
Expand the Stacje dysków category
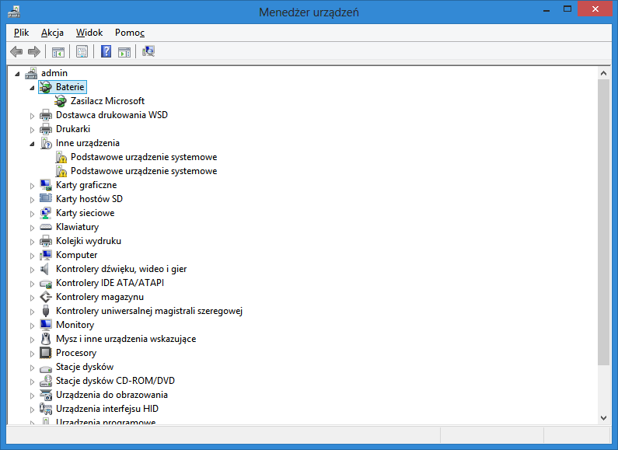click(32, 368)
